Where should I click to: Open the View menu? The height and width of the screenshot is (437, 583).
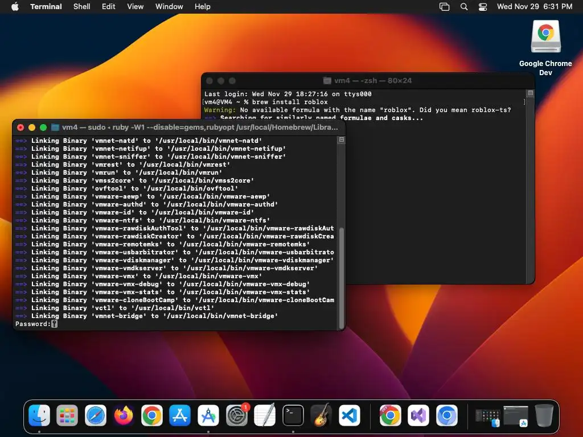tap(135, 6)
